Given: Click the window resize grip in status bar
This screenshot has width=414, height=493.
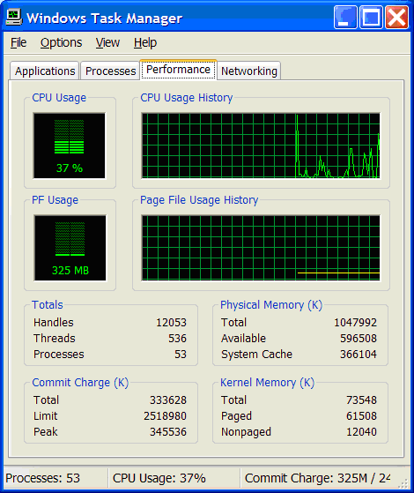Looking at the screenshot, I should tap(404, 483).
